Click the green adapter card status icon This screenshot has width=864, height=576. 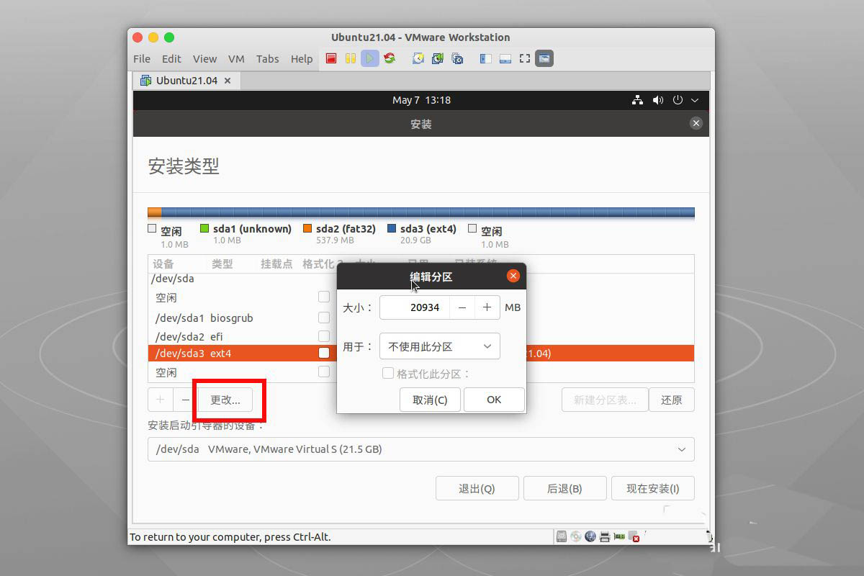(619, 536)
